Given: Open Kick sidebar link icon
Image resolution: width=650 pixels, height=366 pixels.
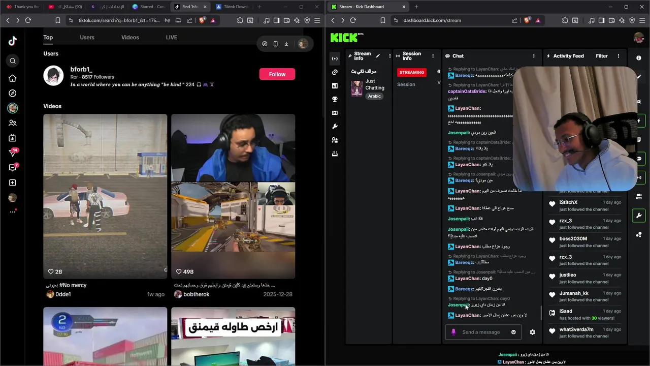Looking at the screenshot, I should coord(335,72).
